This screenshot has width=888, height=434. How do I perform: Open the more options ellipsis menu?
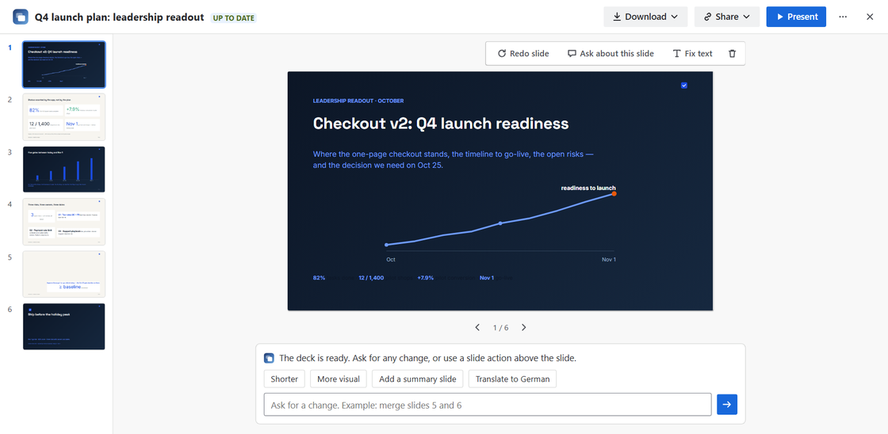click(x=843, y=17)
